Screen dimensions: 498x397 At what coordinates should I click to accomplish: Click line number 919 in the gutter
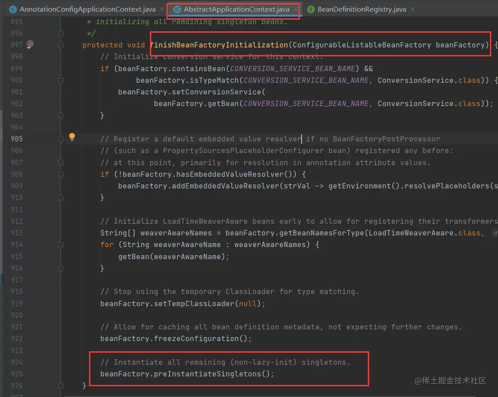[17, 303]
